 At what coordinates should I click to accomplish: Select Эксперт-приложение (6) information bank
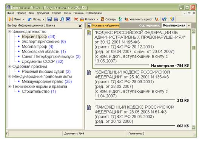(x=44, y=42)
